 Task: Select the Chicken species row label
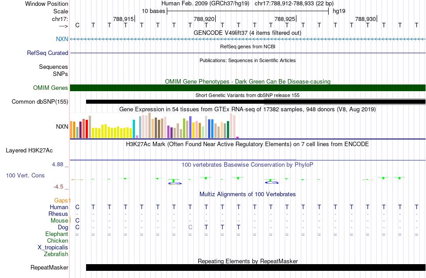pyautogui.click(x=57, y=240)
